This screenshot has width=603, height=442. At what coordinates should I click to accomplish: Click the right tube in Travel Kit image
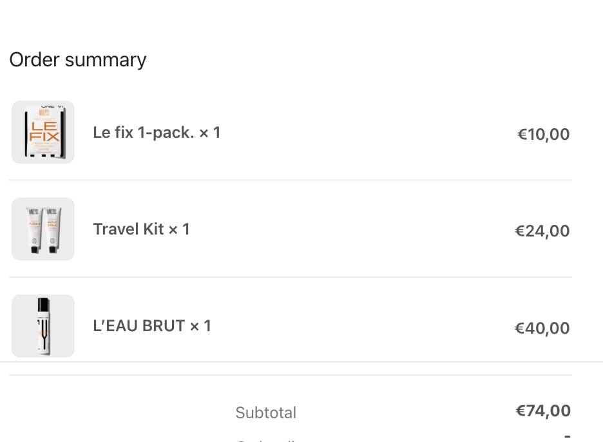(x=52, y=229)
